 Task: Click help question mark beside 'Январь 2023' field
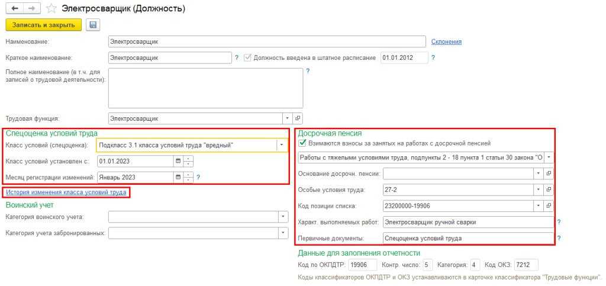tap(198, 178)
